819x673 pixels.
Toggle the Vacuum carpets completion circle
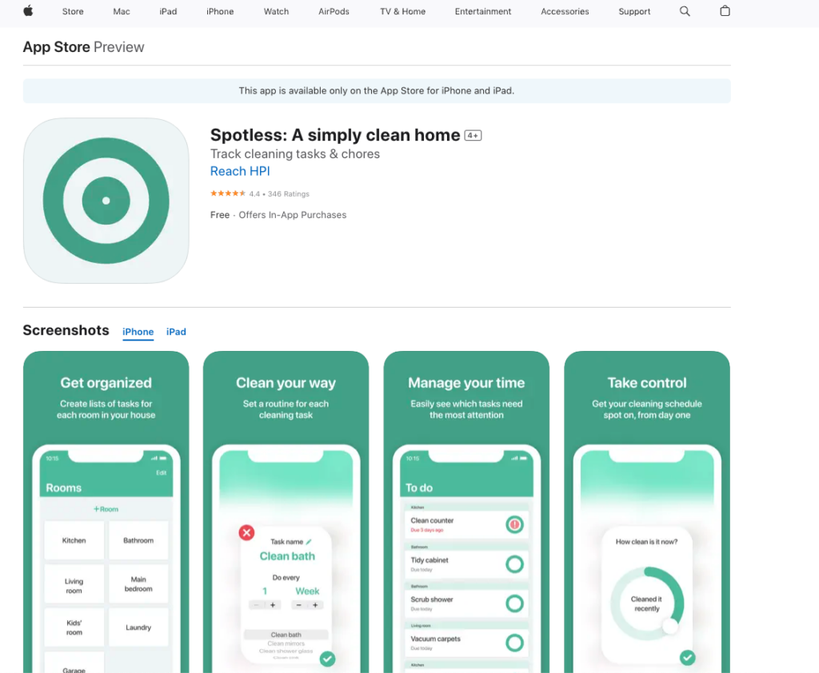(514, 643)
